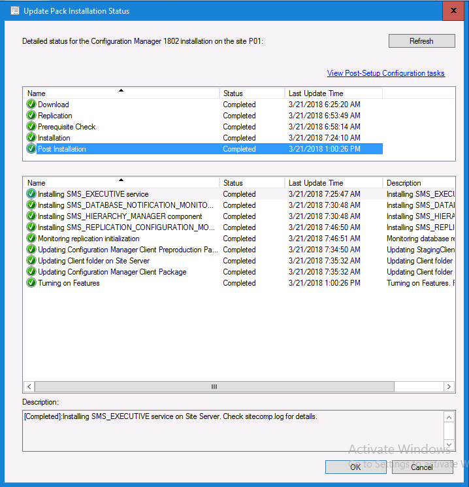469x487 pixels.
Task: Select the Installation row
Action: click(204, 138)
